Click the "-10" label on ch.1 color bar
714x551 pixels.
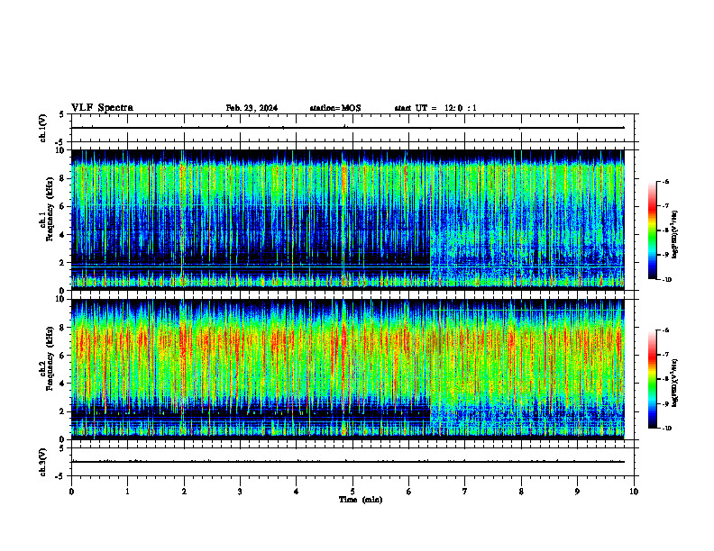point(666,280)
